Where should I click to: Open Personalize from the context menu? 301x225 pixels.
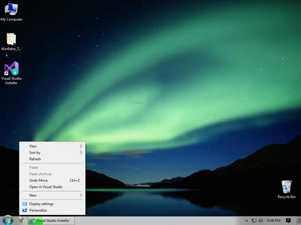52,210
